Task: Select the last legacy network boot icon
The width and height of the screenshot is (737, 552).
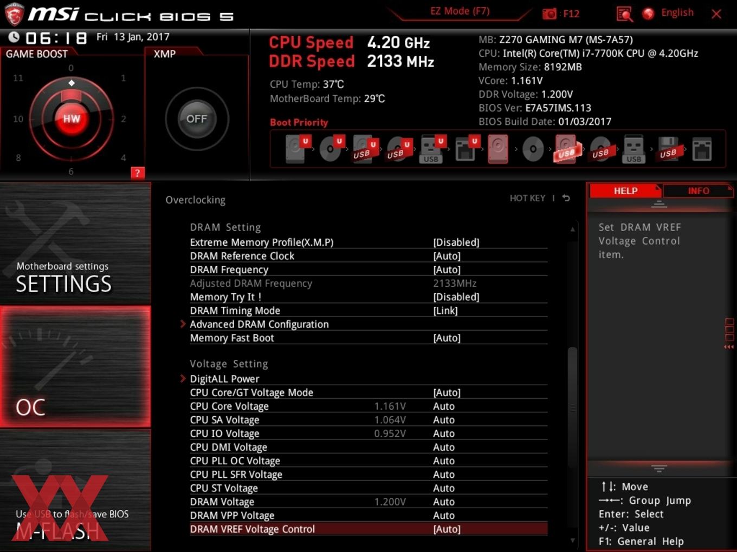Action: point(702,149)
